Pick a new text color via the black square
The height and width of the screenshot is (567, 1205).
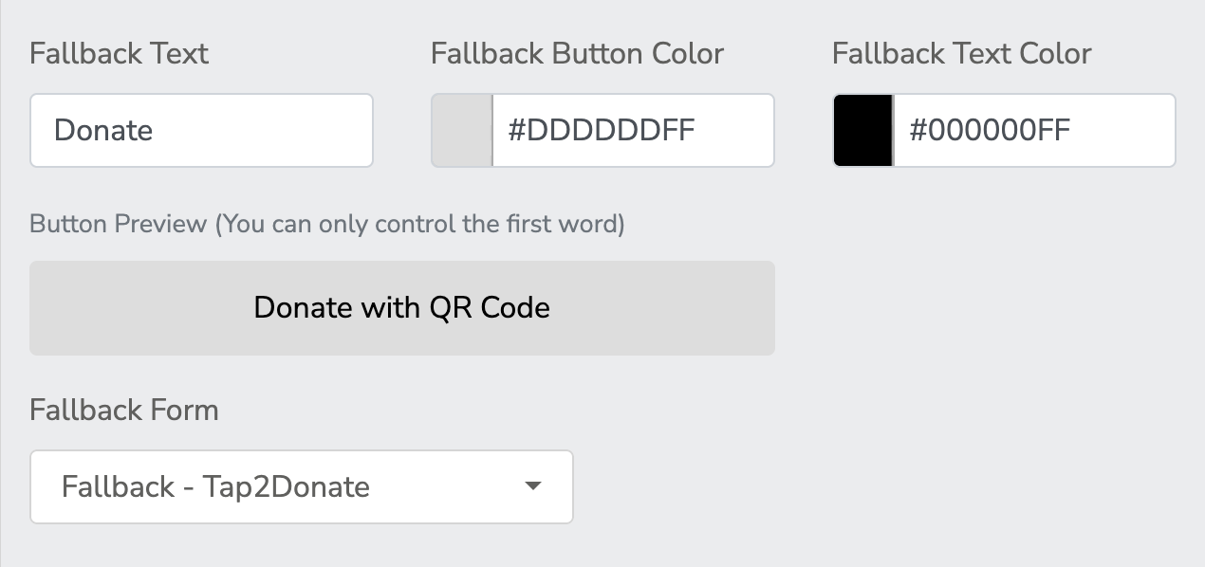point(863,130)
